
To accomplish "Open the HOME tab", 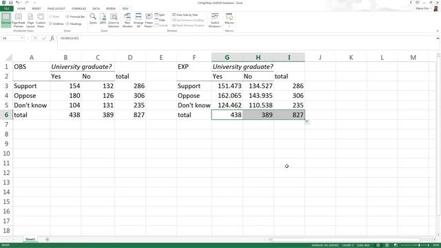I will pos(21,9).
